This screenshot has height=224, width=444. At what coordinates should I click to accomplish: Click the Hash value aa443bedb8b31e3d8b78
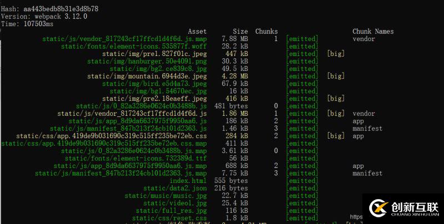[x=61, y=9]
